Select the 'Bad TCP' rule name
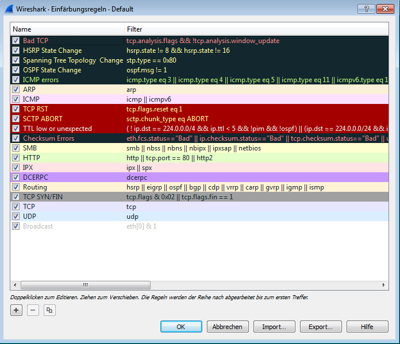 (x=36, y=41)
